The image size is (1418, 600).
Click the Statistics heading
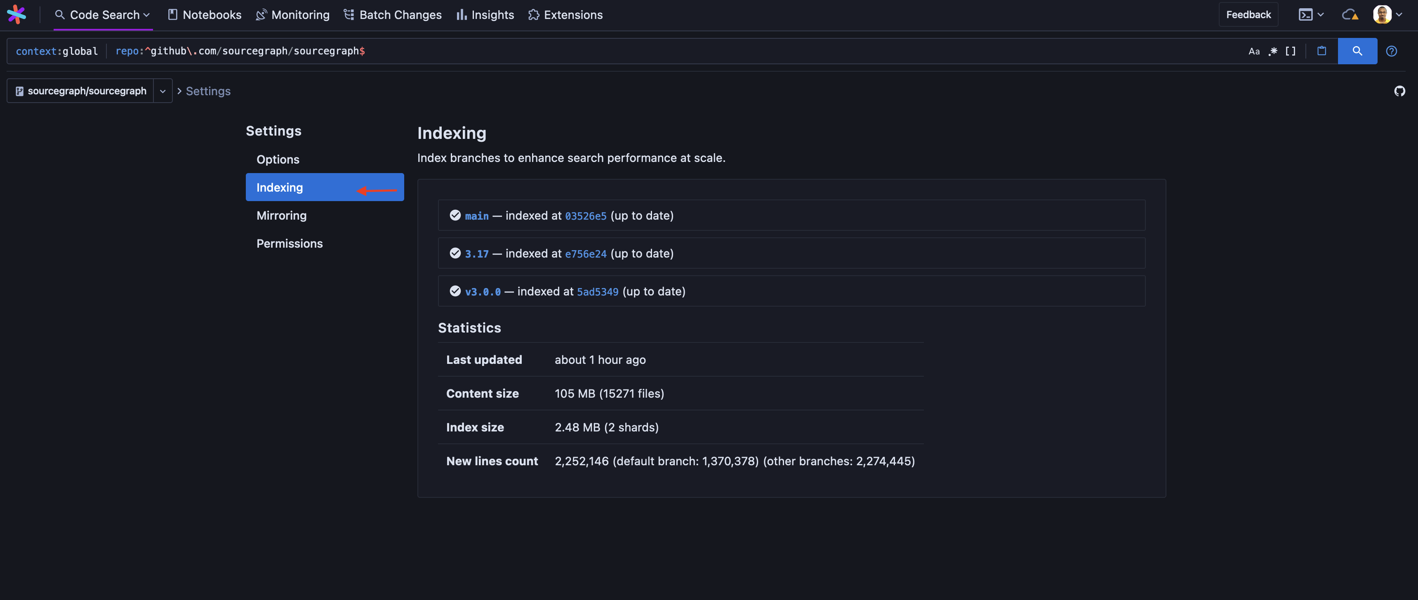pos(469,328)
